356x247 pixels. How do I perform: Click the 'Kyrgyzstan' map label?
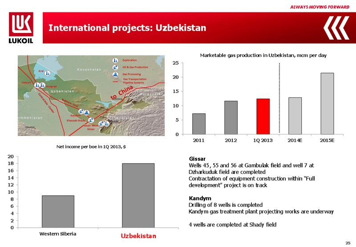(151, 94)
